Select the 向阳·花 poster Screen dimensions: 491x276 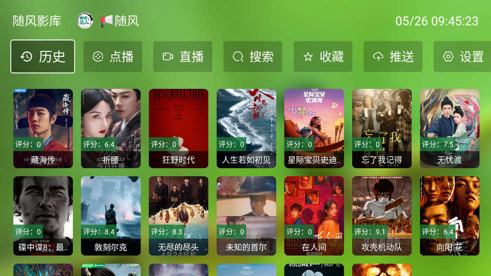coord(450,216)
